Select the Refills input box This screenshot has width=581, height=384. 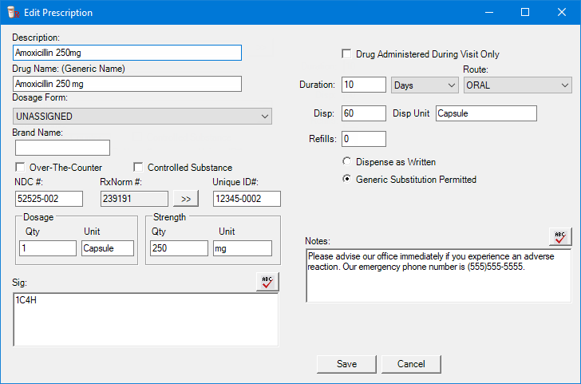[363, 139]
